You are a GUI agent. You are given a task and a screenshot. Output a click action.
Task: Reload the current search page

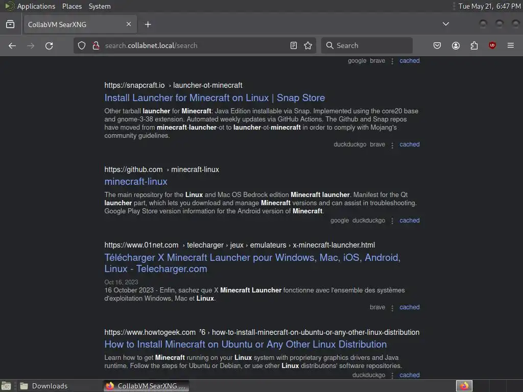49,45
